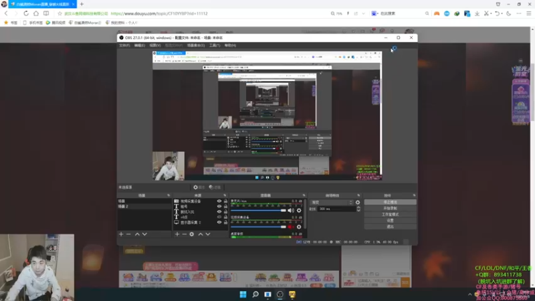The width and height of the screenshot is (535, 301).
Task: Pop out the Scene Transitions dock panel
Action: pos(358,195)
